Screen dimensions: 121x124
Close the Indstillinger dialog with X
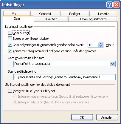tap(116, 5)
